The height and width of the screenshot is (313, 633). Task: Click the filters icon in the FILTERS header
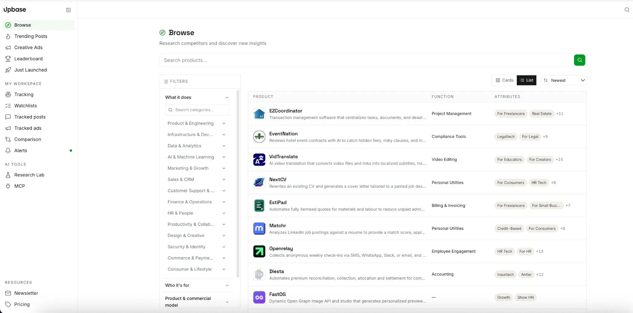166,82
